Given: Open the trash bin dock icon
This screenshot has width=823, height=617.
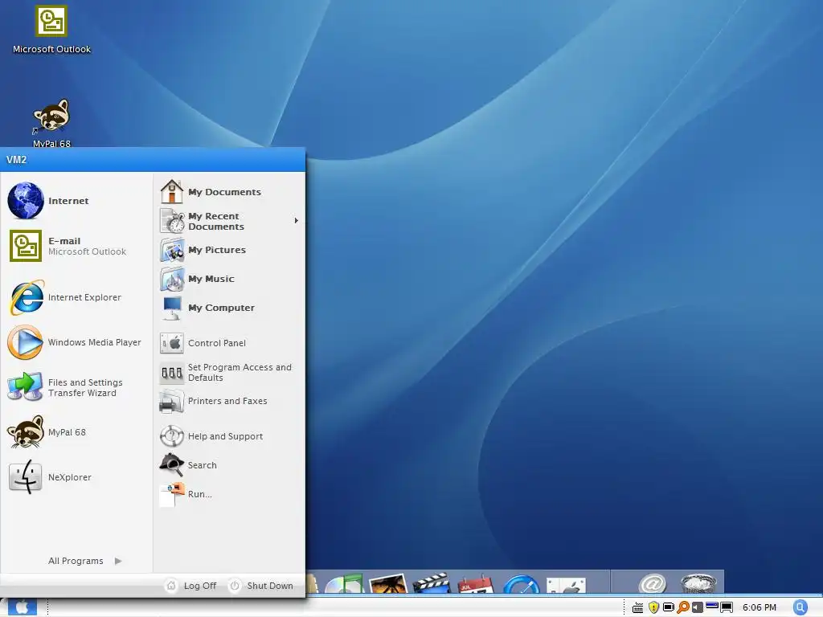Looking at the screenshot, I should [x=698, y=583].
